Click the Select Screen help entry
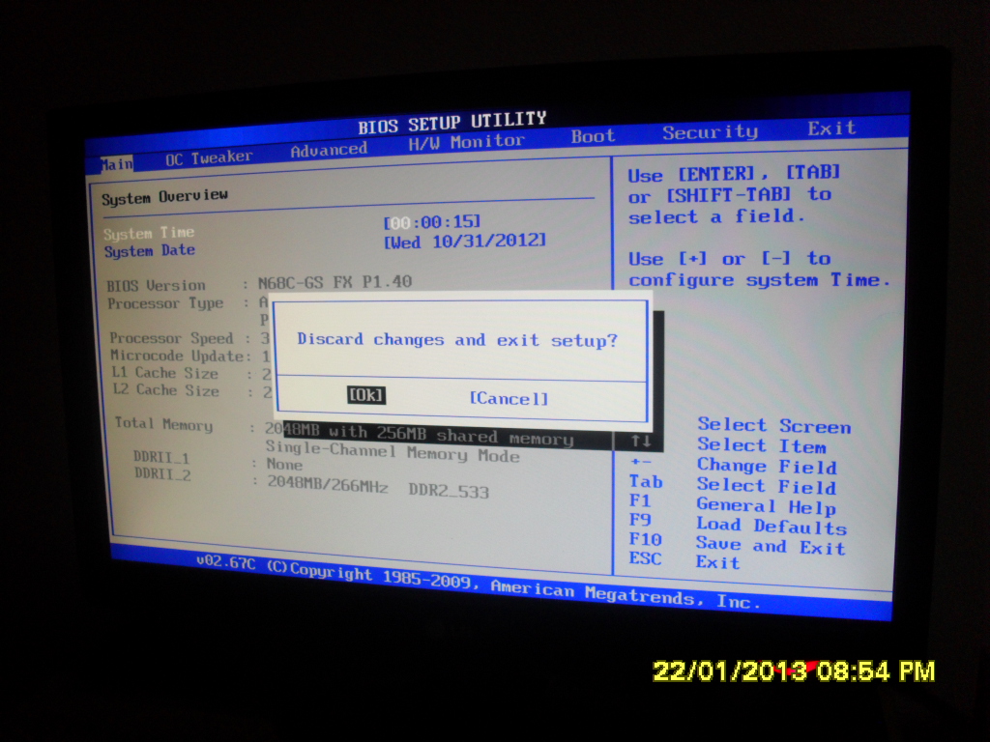This screenshot has height=742, width=990. point(774,426)
